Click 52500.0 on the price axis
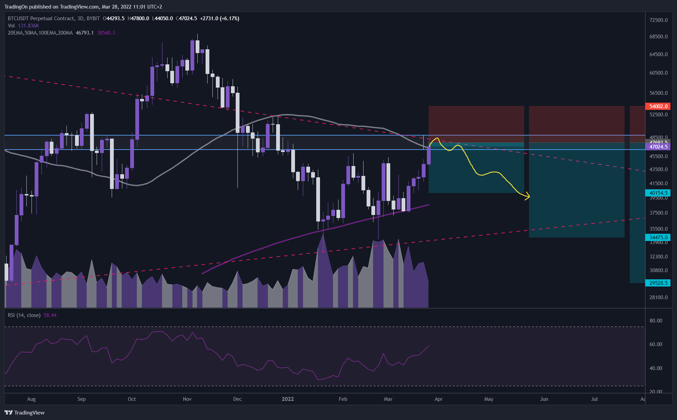 658,115
